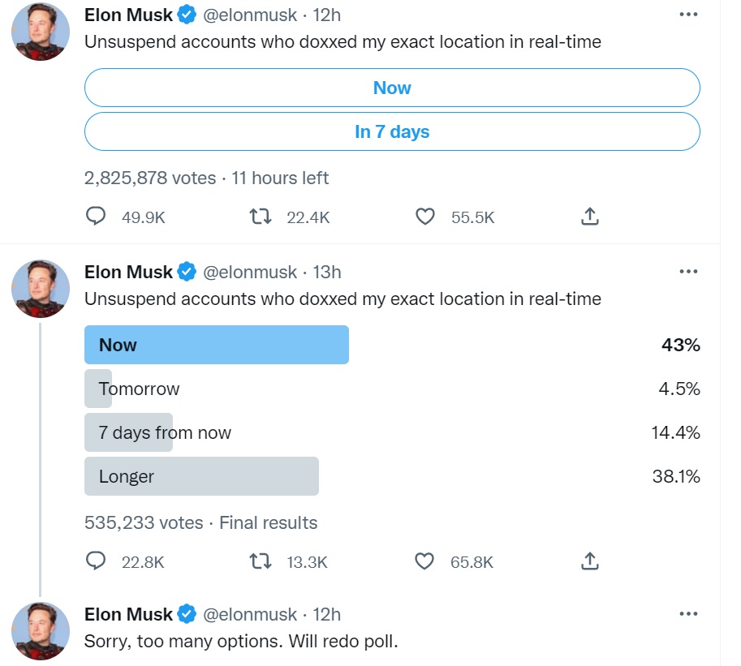Open the three-dot menu of the top tweet
The width and height of the screenshot is (741, 666).
[x=688, y=14]
